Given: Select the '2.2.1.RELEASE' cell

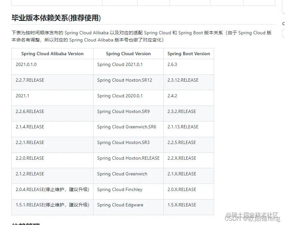Looking at the screenshot, I should tap(52, 145).
